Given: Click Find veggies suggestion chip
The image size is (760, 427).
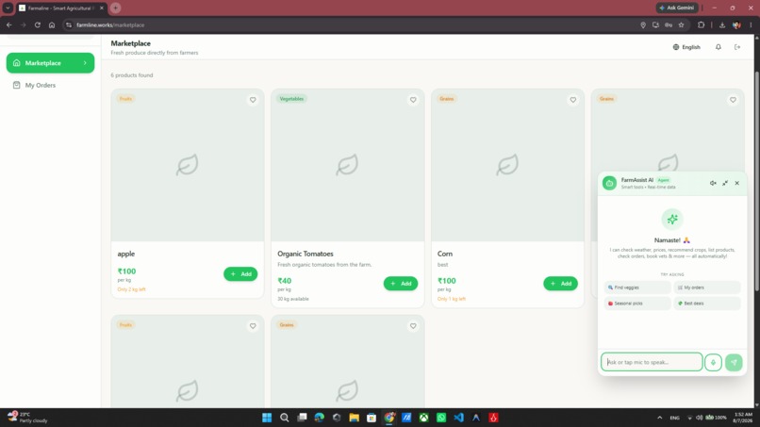Looking at the screenshot, I should (x=637, y=287).
